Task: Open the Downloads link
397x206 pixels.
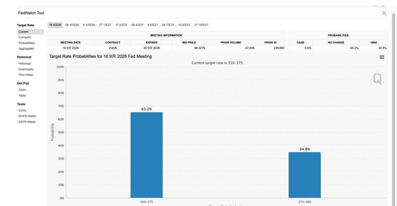Action: point(26,69)
